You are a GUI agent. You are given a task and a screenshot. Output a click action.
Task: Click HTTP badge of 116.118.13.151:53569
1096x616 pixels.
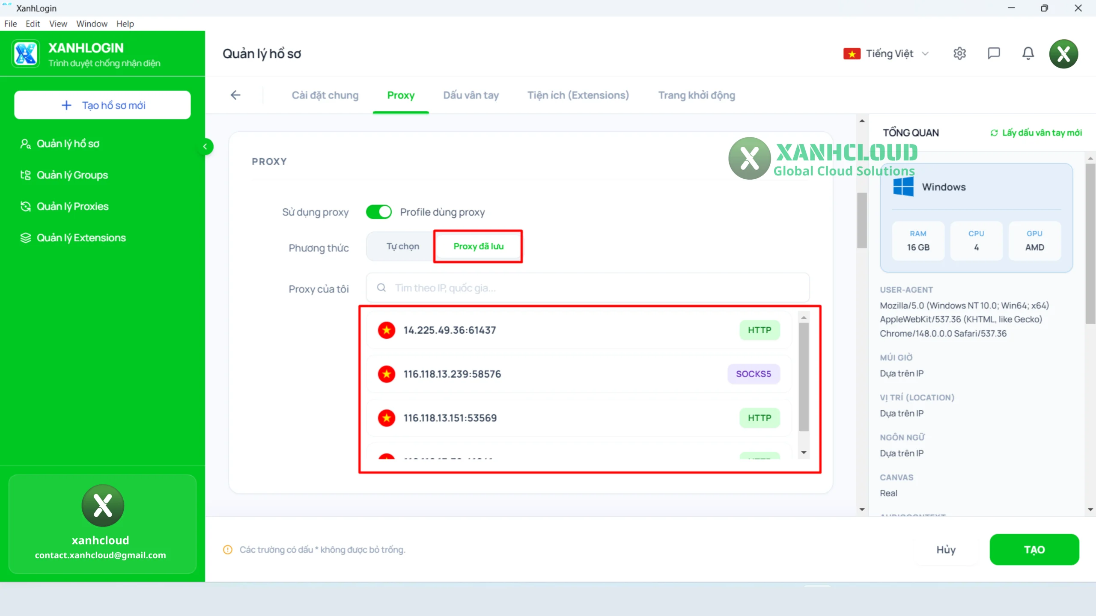(x=759, y=418)
